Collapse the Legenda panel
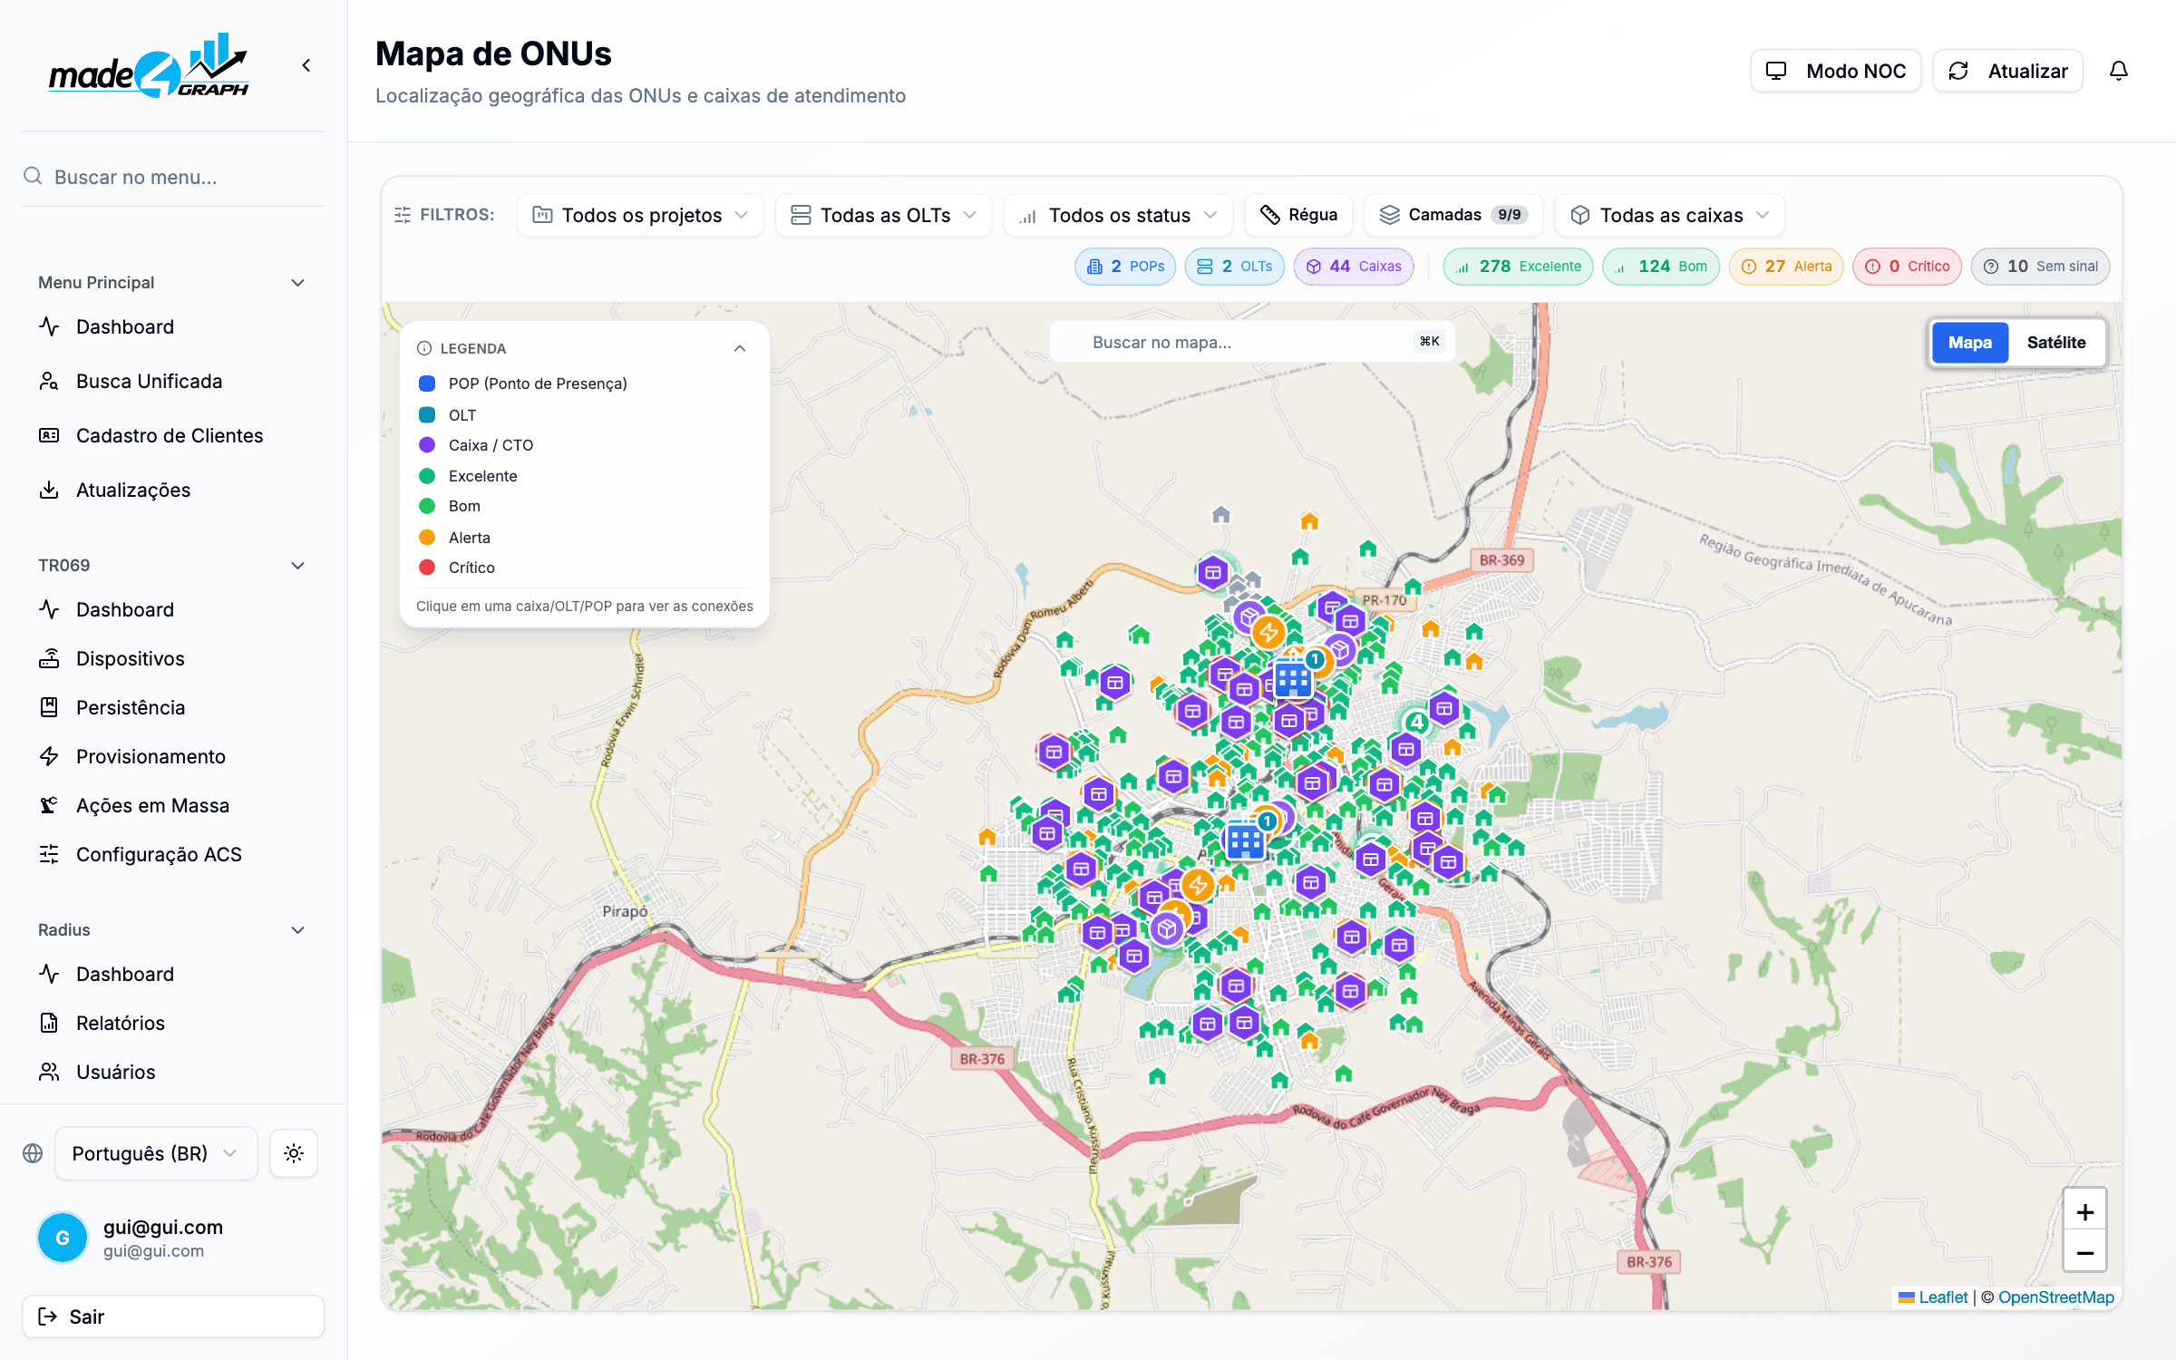This screenshot has height=1360, width=2176. coord(740,348)
